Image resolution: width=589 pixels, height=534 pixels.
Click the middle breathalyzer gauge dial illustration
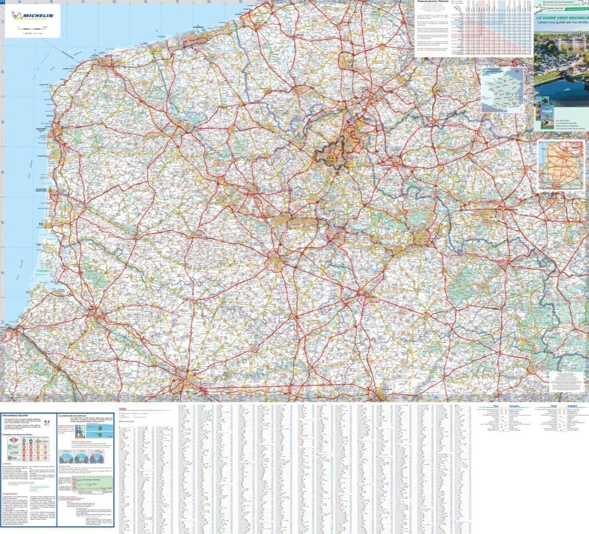pos(81,457)
